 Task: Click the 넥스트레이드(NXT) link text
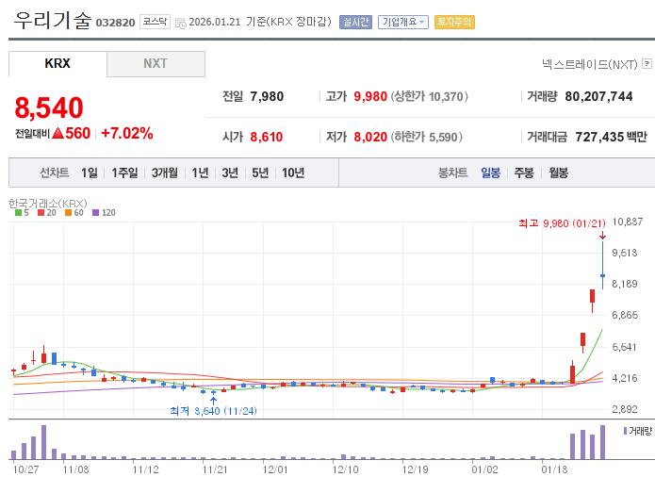coord(589,64)
